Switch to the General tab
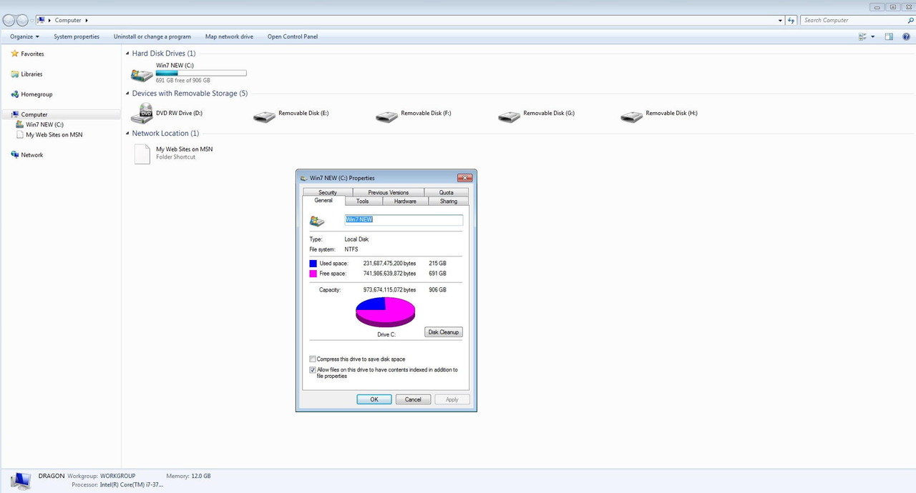This screenshot has width=916, height=493. point(323,201)
